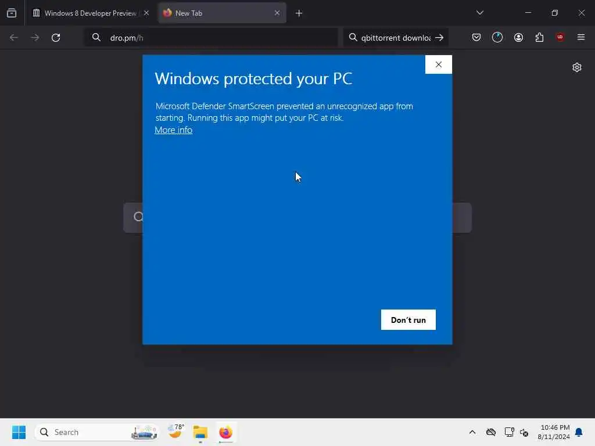
Task: Show hidden system tray icons chevron
Action: pyautogui.click(x=472, y=432)
